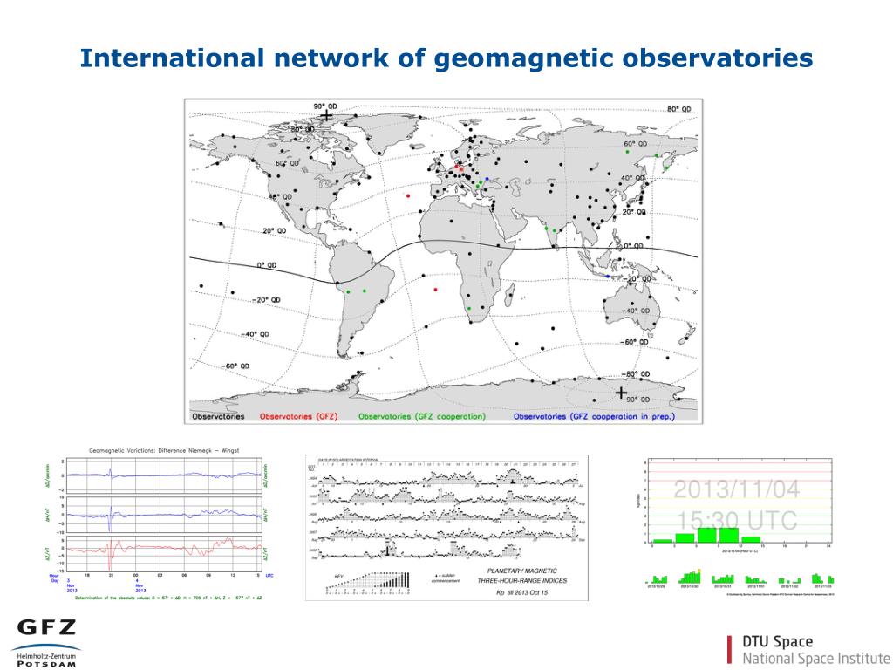Click the 'Observatories (GFZ cooperation)' green legend label

tap(422, 416)
